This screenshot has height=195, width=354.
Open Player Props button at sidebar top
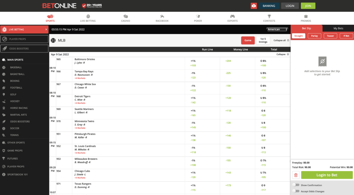pos(24,39)
